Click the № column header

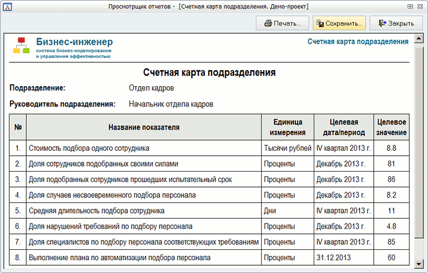[18, 127]
